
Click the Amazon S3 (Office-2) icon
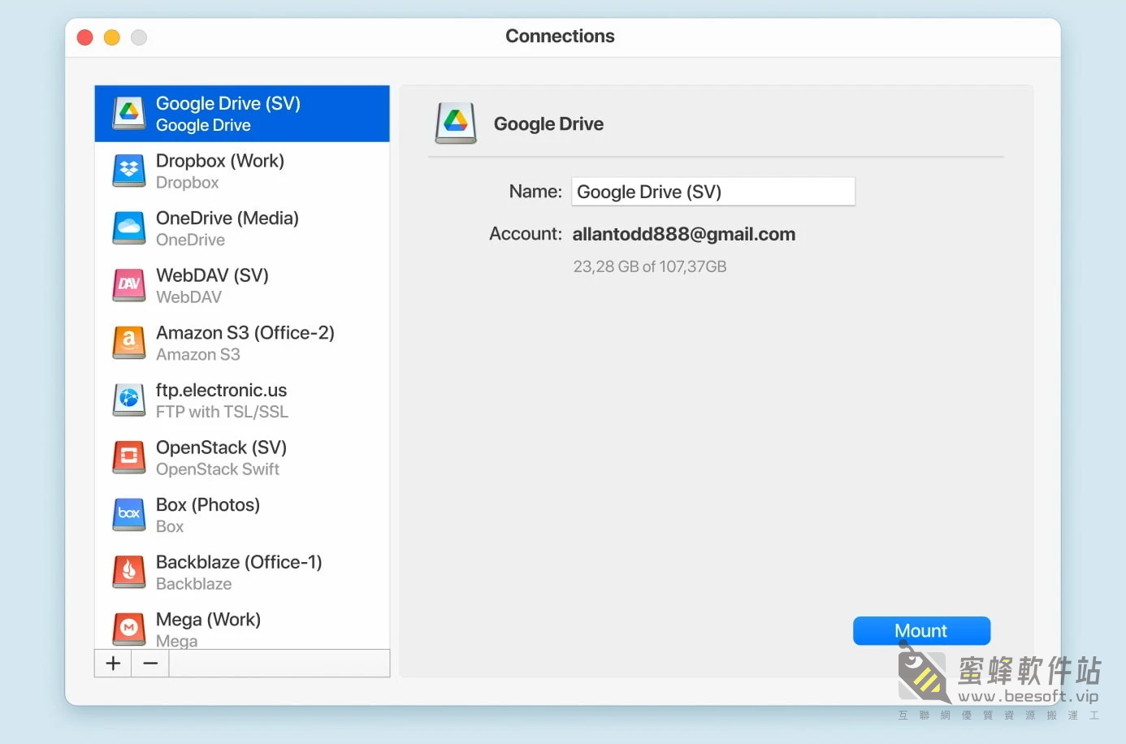click(129, 343)
